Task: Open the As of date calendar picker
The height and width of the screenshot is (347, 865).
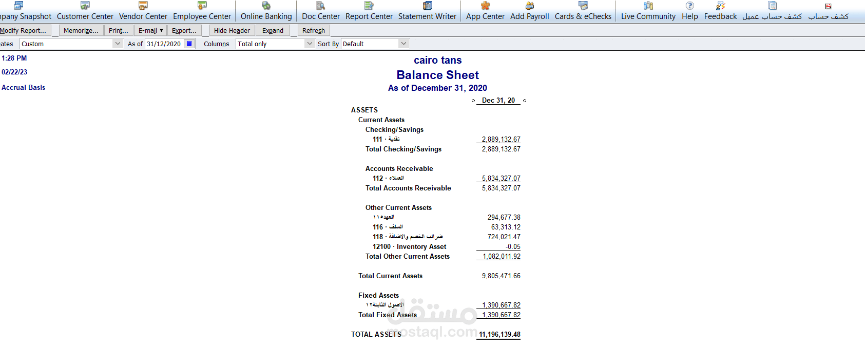Action: [x=189, y=44]
